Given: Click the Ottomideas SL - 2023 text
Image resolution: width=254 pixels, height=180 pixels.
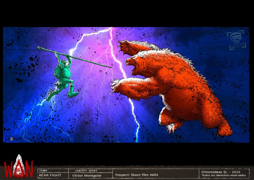Looking at the screenshot, I should [x=224, y=172].
